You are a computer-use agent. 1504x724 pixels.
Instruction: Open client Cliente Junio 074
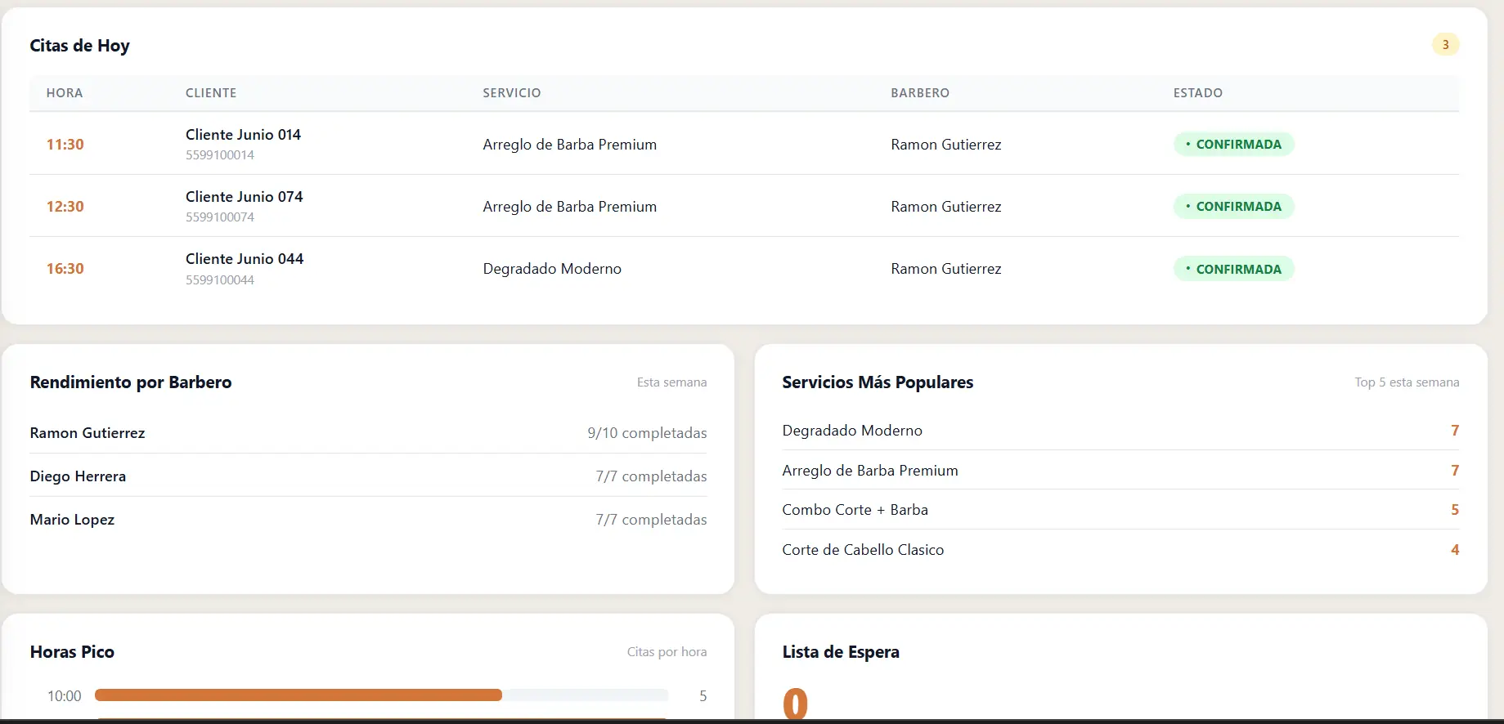point(244,197)
